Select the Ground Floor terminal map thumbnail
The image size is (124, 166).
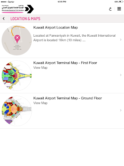click(x=17, y=111)
